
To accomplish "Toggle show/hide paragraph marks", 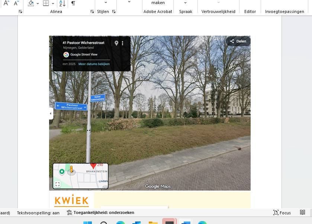I will pyautogui.click(x=73, y=3).
